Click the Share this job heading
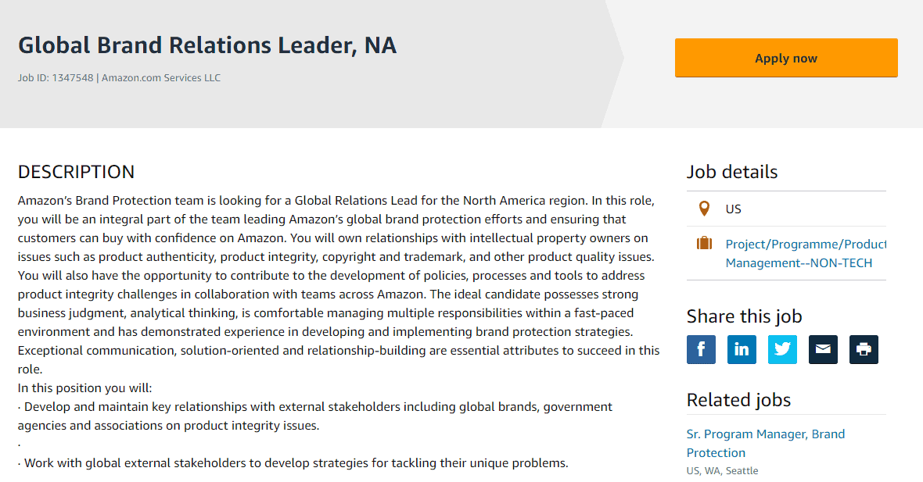This screenshot has width=923, height=482. pos(744,316)
